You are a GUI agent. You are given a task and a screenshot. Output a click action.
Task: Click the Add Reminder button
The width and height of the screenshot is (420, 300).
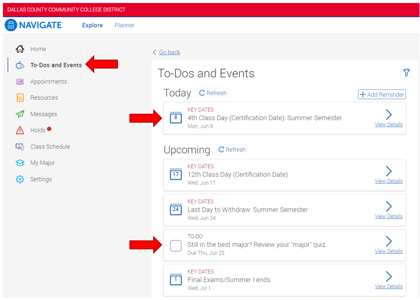381,94
